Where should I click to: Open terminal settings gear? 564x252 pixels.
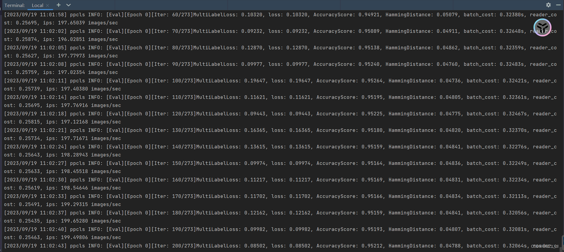pyautogui.click(x=548, y=5)
